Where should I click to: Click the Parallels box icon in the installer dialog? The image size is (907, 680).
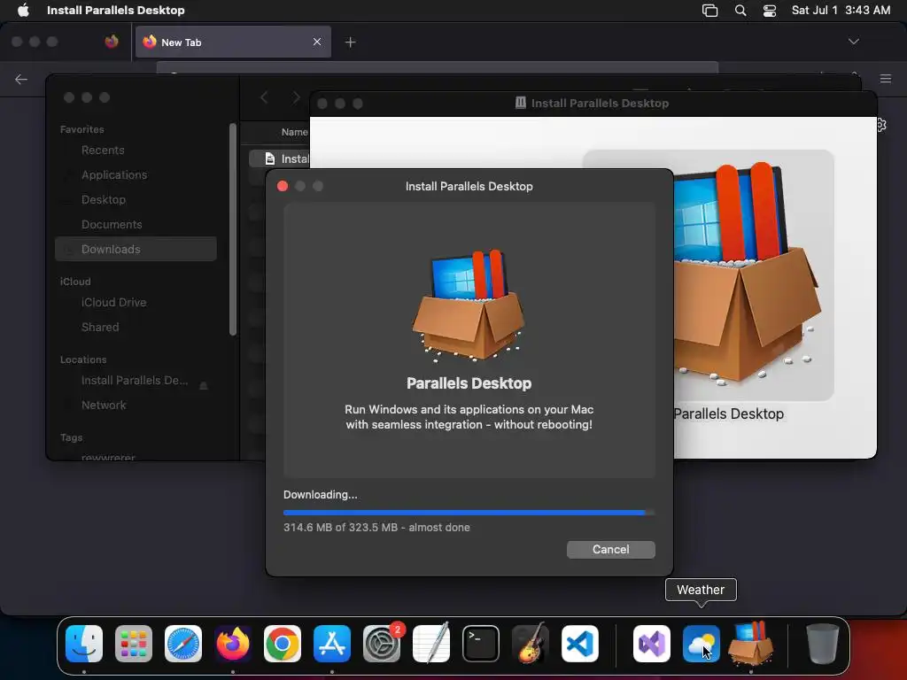tap(469, 305)
